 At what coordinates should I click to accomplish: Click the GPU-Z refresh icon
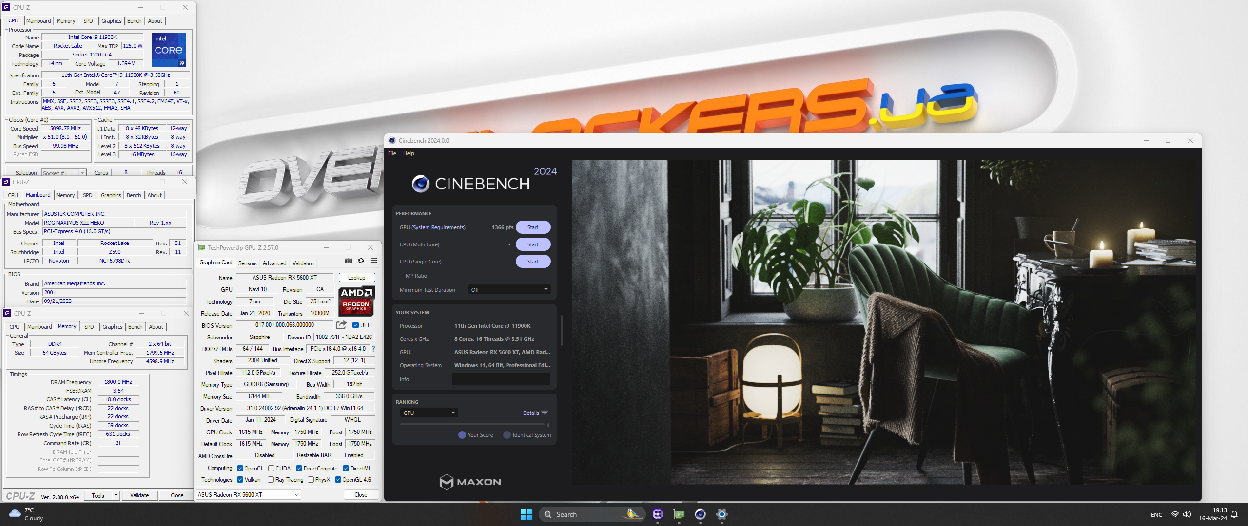coord(361,261)
